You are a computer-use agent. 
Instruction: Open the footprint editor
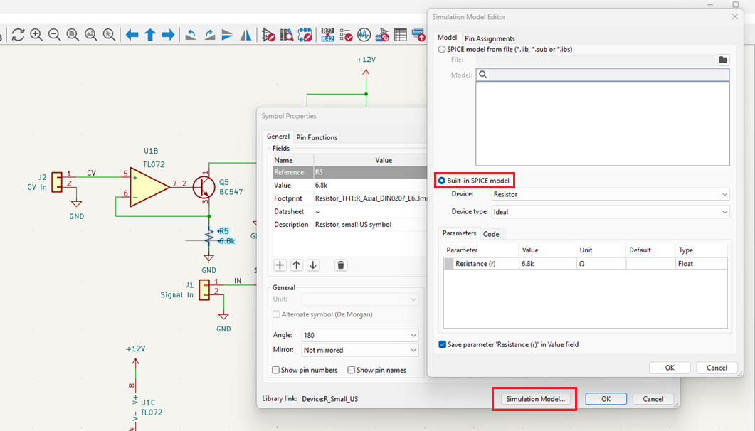tap(305, 35)
